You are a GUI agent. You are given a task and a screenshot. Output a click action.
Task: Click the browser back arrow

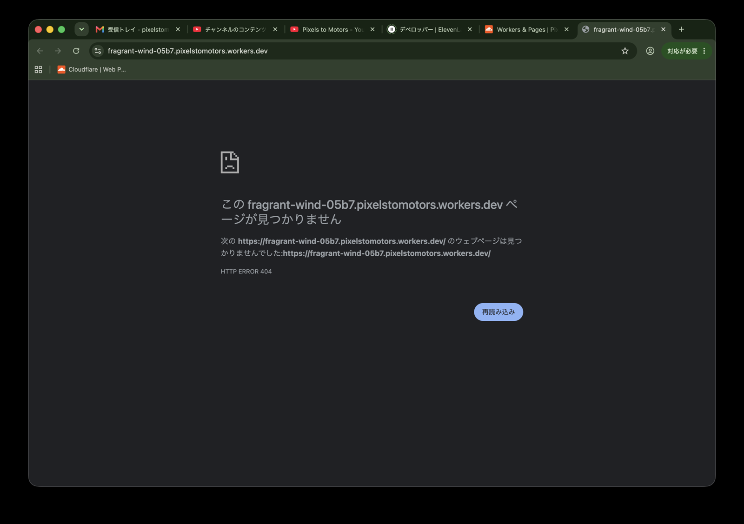pyautogui.click(x=40, y=51)
